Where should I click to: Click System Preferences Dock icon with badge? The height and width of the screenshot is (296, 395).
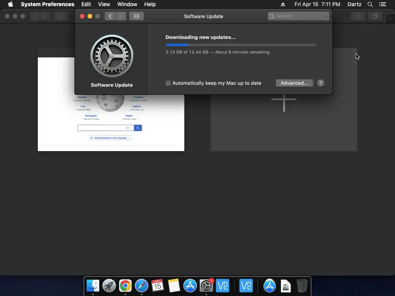tap(206, 286)
